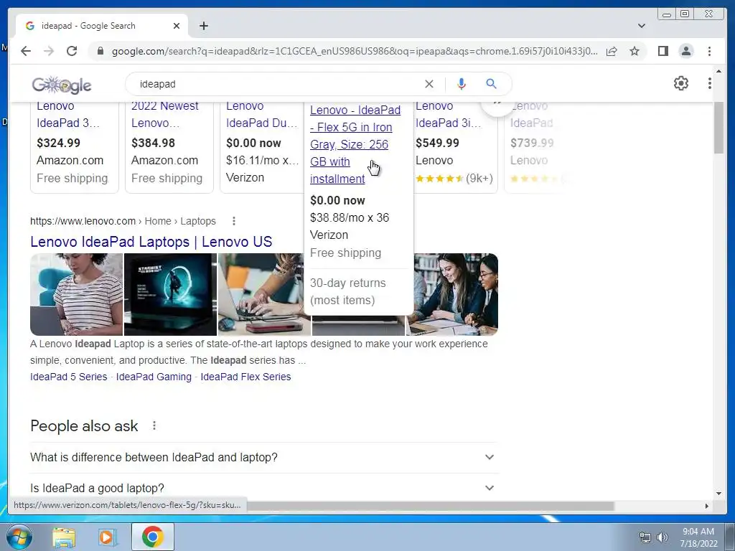Open the IdeaPad Gaming sitelink
Image resolution: width=735 pixels, height=551 pixels.
point(154,377)
